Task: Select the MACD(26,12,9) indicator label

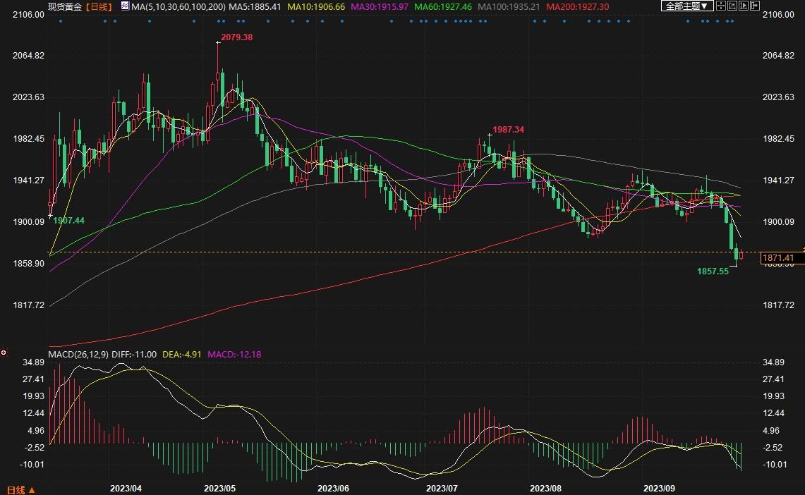Action: [78, 354]
